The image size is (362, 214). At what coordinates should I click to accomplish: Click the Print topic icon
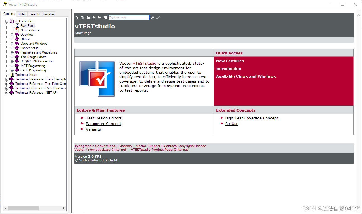88,17
